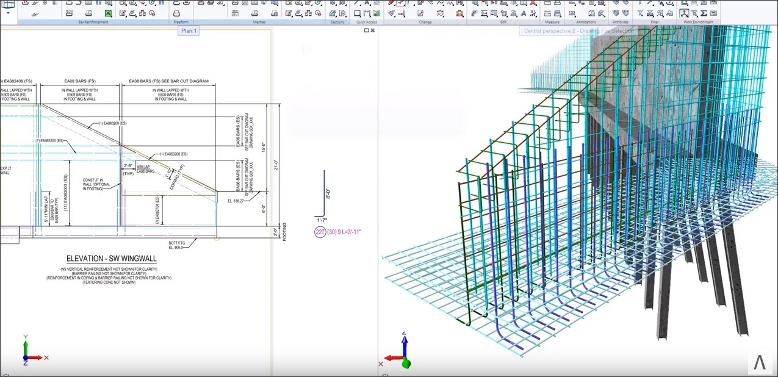The image size is (778, 377).
Task: Activate the highlighted axis icon in Work Environment
Action: [685, 13]
